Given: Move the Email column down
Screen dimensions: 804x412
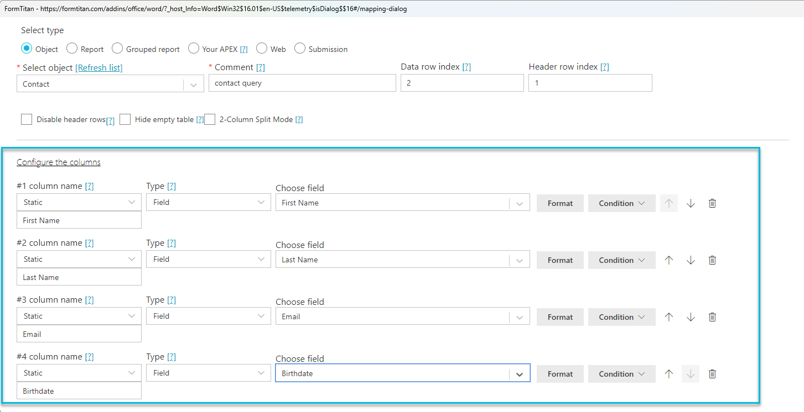Looking at the screenshot, I should click(x=690, y=316).
